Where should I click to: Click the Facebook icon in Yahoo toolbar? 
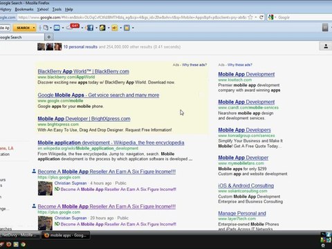point(90,28)
